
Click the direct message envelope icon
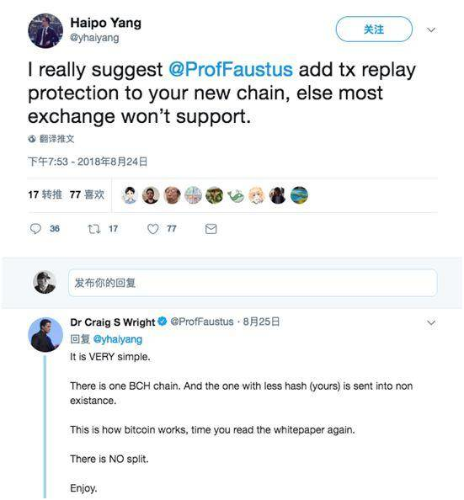point(211,229)
